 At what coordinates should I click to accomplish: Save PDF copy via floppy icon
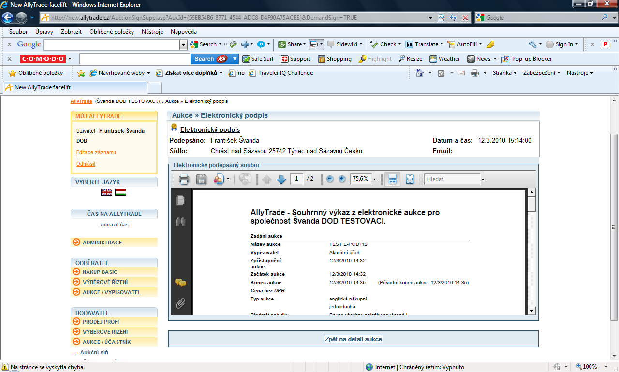pyautogui.click(x=201, y=179)
